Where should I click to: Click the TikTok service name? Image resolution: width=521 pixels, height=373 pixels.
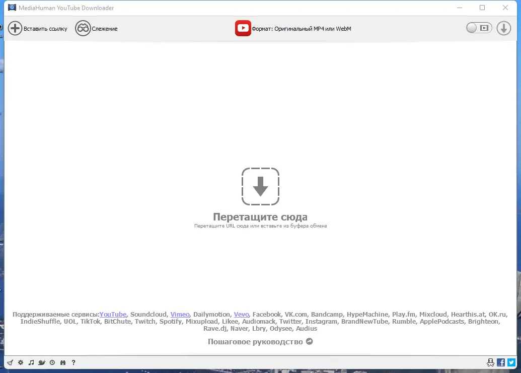pyautogui.click(x=90, y=321)
